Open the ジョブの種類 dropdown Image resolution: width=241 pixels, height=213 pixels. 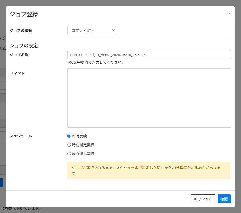pos(92,31)
